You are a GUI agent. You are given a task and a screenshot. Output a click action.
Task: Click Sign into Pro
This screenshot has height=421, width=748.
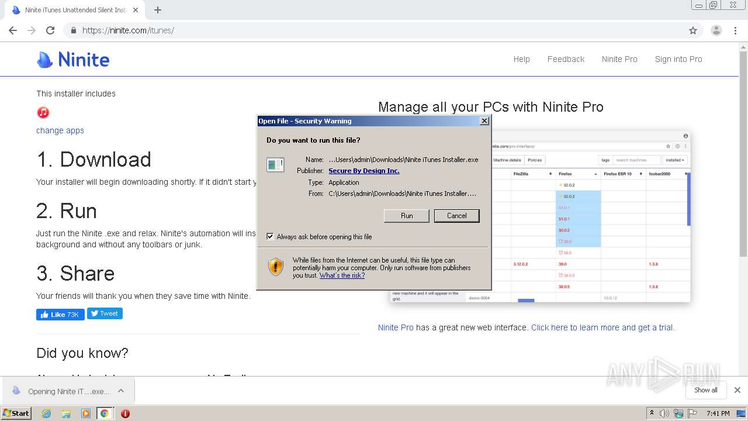click(x=678, y=59)
